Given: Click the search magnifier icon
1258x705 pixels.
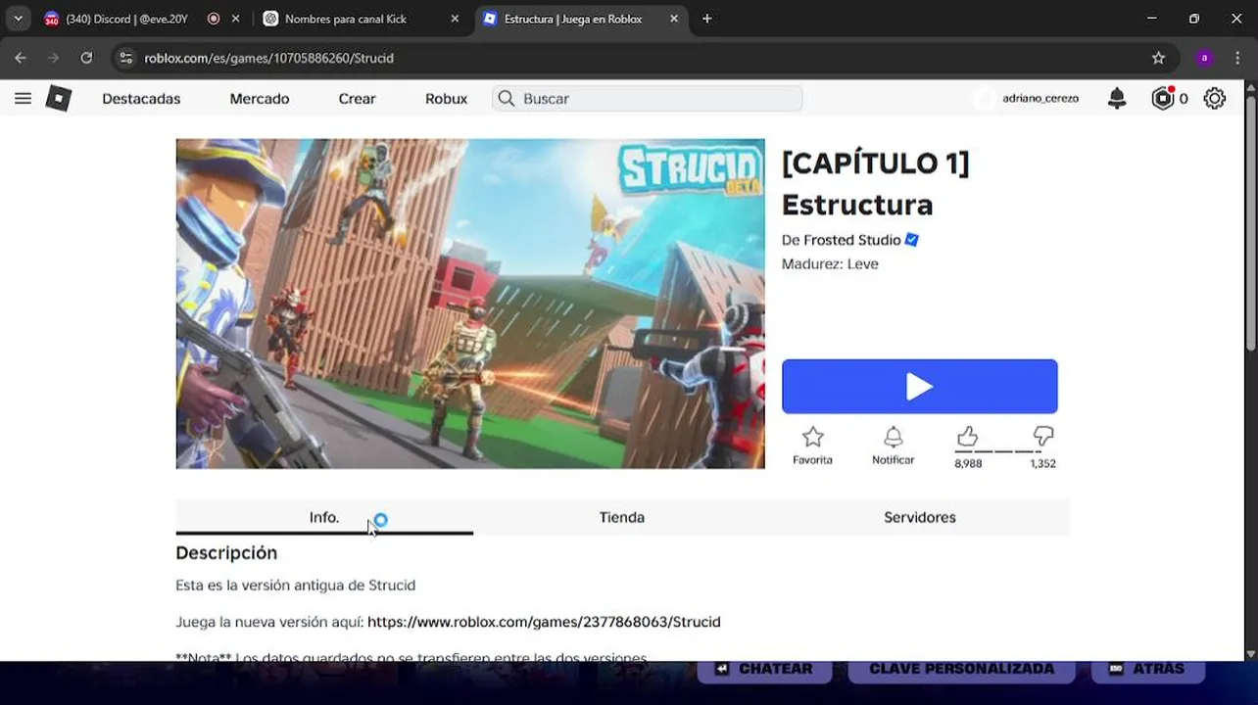Looking at the screenshot, I should (x=507, y=98).
